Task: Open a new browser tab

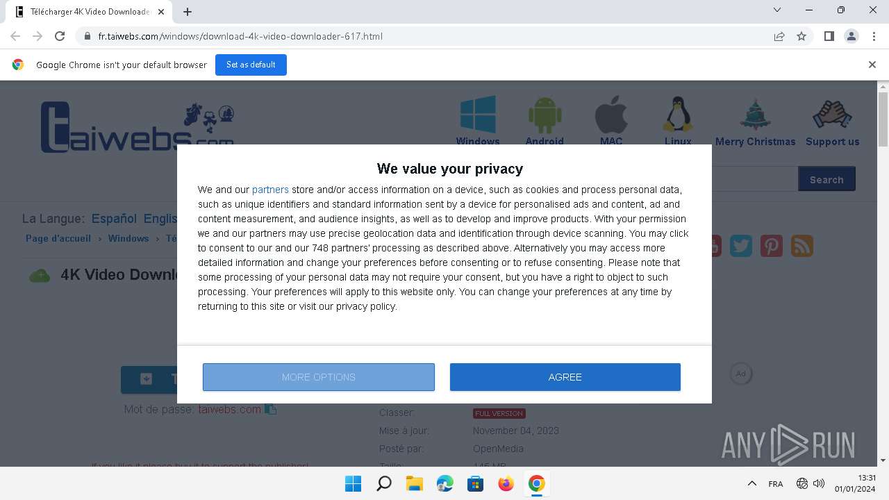Action: [188, 11]
